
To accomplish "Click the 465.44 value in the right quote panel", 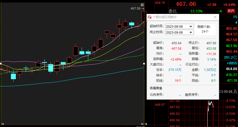I will (232, 51).
